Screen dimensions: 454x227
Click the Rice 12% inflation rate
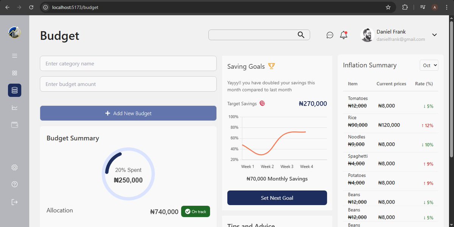click(428, 125)
